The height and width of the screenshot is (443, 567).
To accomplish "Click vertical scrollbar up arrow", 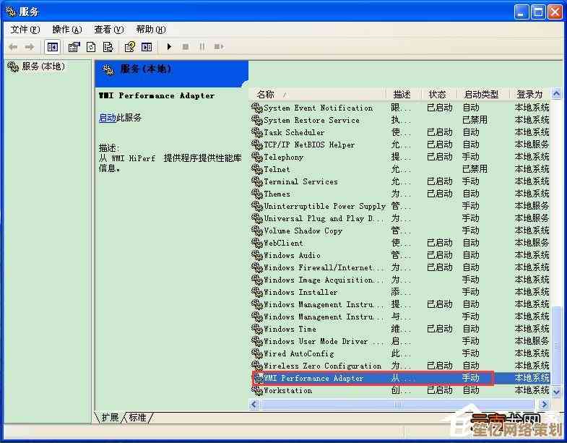I will click(x=556, y=94).
